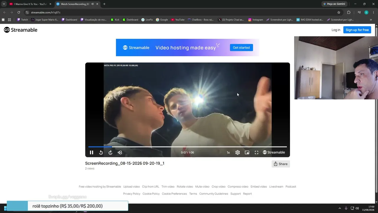Click Peça ao Gemini button

coord(334,4)
